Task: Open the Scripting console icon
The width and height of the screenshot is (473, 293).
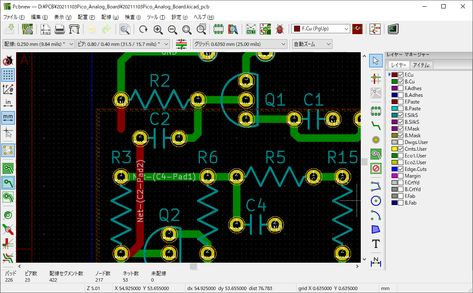Action: pos(393,29)
